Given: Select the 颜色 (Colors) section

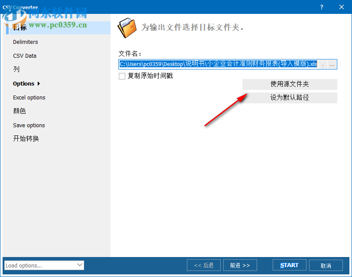Looking at the screenshot, I should point(20,111).
